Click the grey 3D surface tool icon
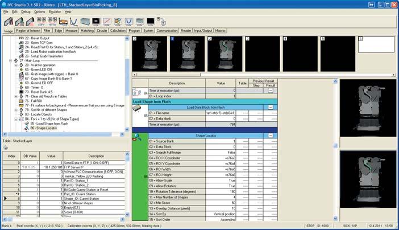The height and width of the screenshot is (230, 399). [85, 22]
